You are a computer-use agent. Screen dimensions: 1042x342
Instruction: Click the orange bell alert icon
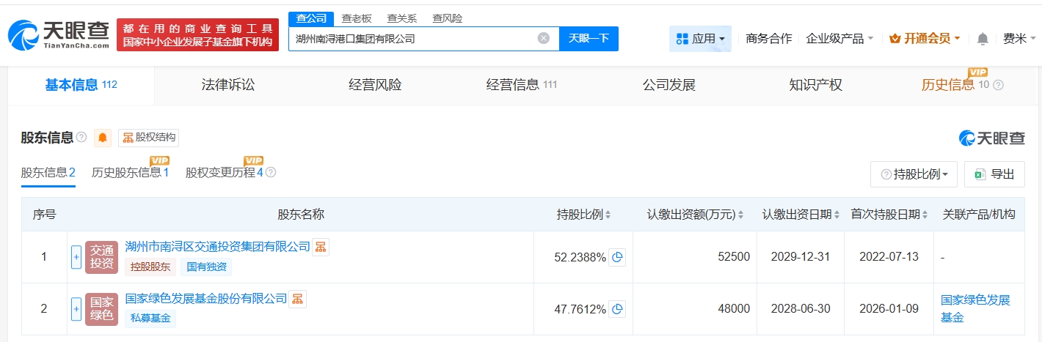coord(103,138)
